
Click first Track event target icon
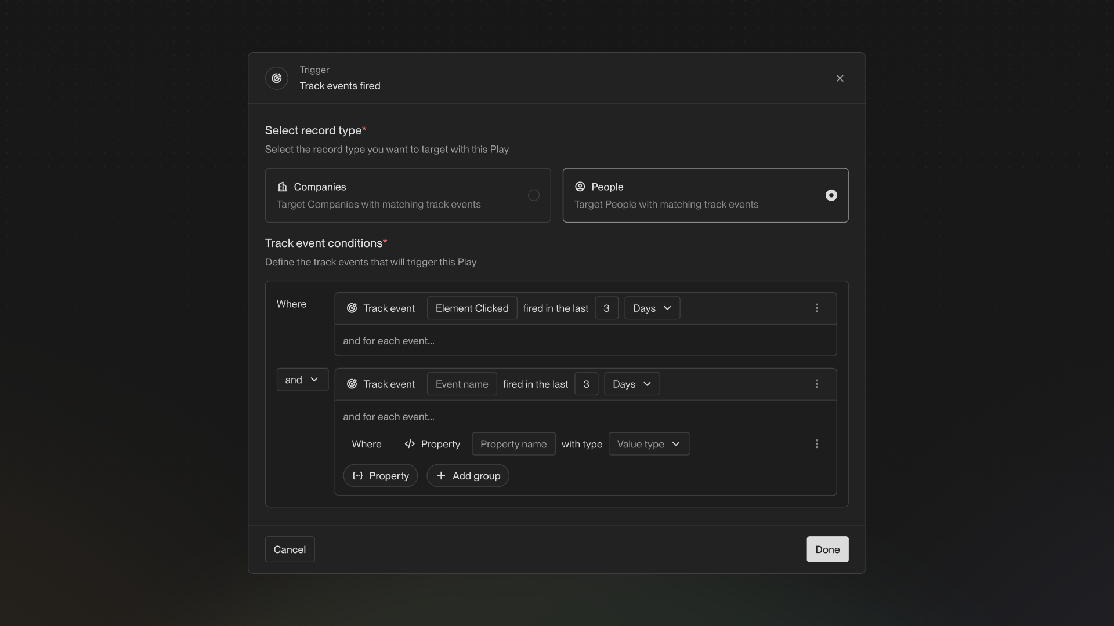coord(352,308)
